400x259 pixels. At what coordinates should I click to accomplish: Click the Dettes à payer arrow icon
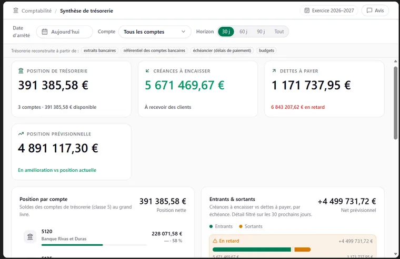click(x=274, y=71)
